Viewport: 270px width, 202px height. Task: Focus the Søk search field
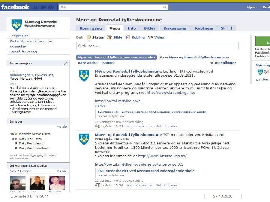click(110, 7)
